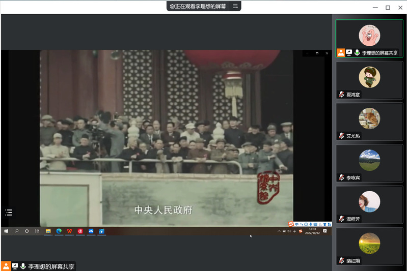The height and width of the screenshot is (271, 407).
Task: Select 裴红娟's participant avatar
Action: (x=369, y=243)
